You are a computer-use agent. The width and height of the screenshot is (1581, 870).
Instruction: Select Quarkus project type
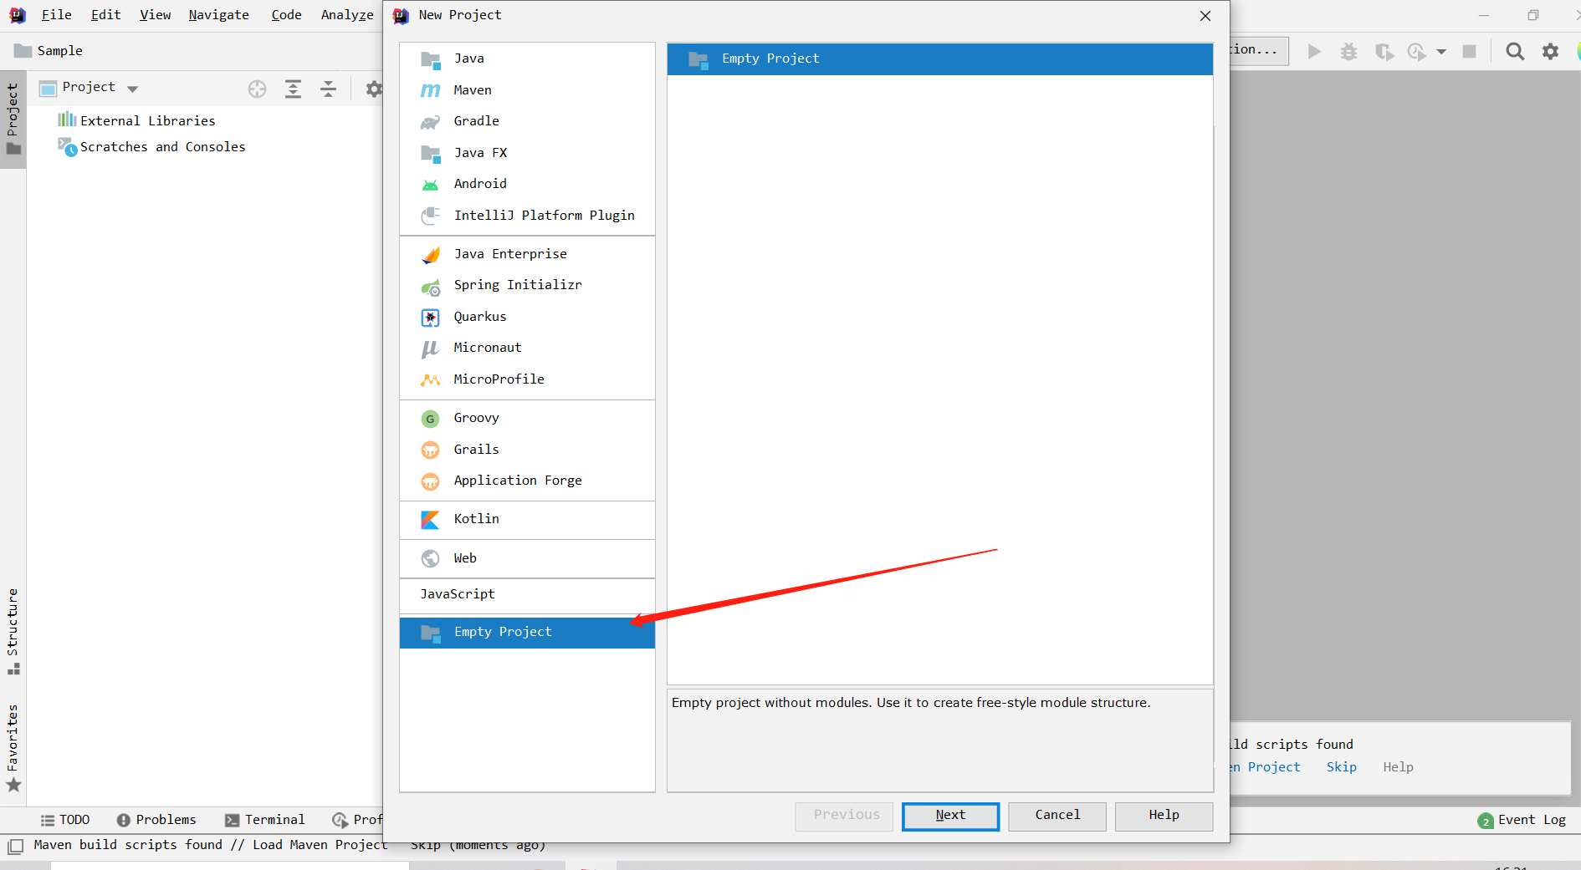pyautogui.click(x=527, y=317)
